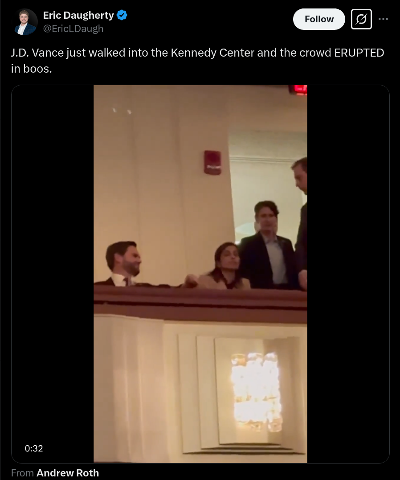This screenshot has width=400, height=480.
Task: Click the left black letterbox of video
Action: pos(52,274)
